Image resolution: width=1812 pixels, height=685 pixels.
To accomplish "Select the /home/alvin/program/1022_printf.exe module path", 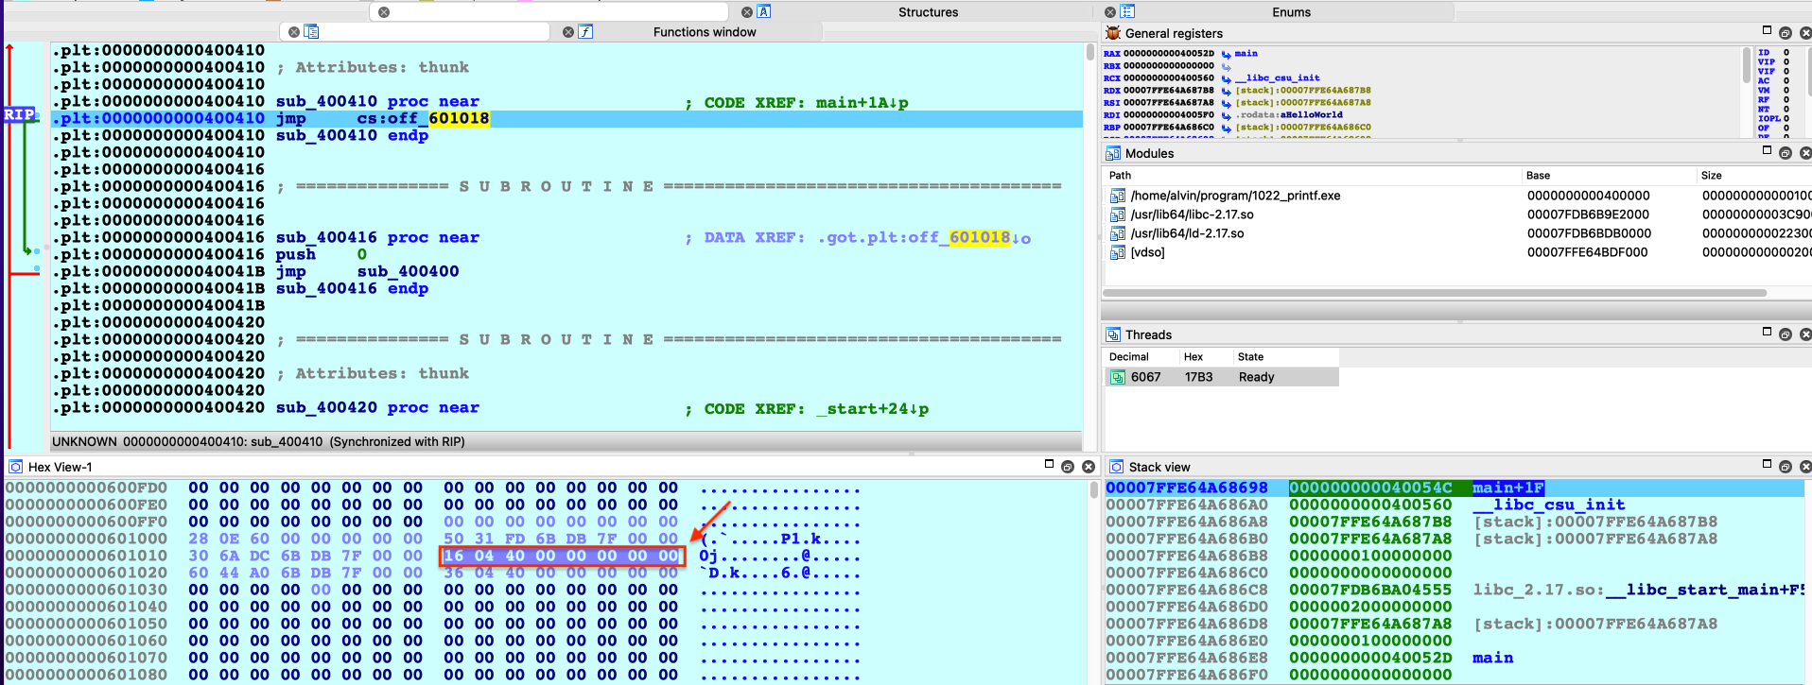I will (x=1235, y=196).
